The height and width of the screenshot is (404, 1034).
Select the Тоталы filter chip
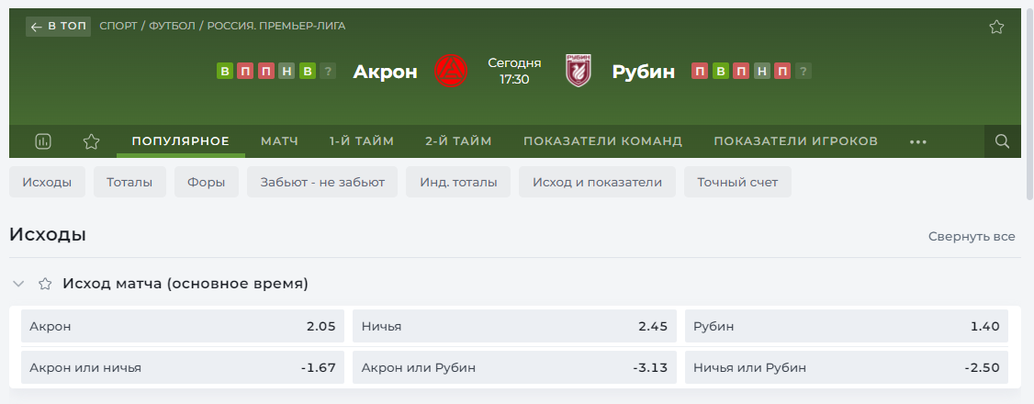pos(129,182)
